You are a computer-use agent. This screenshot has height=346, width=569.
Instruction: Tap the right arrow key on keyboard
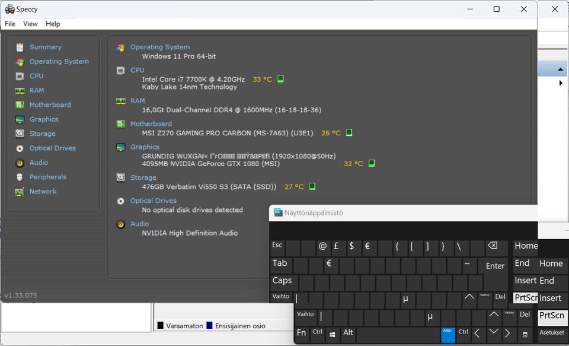tap(508, 333)
